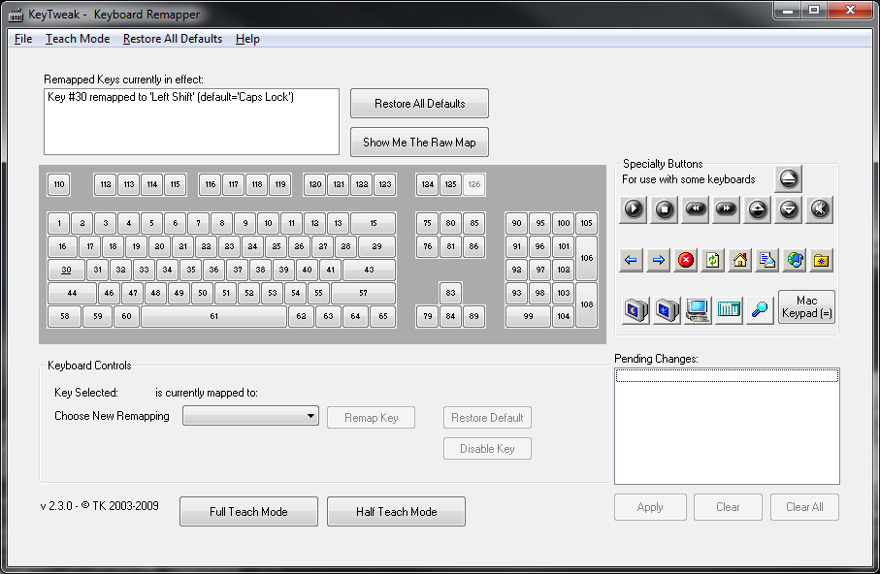Screen dimensions: 880x574
Task: Click the Mac Keypad (=) button
Action: (806, 307)
